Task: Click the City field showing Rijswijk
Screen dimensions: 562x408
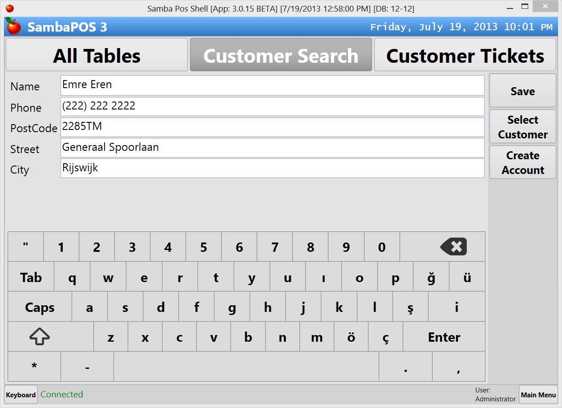Action: tap(272, 168)
